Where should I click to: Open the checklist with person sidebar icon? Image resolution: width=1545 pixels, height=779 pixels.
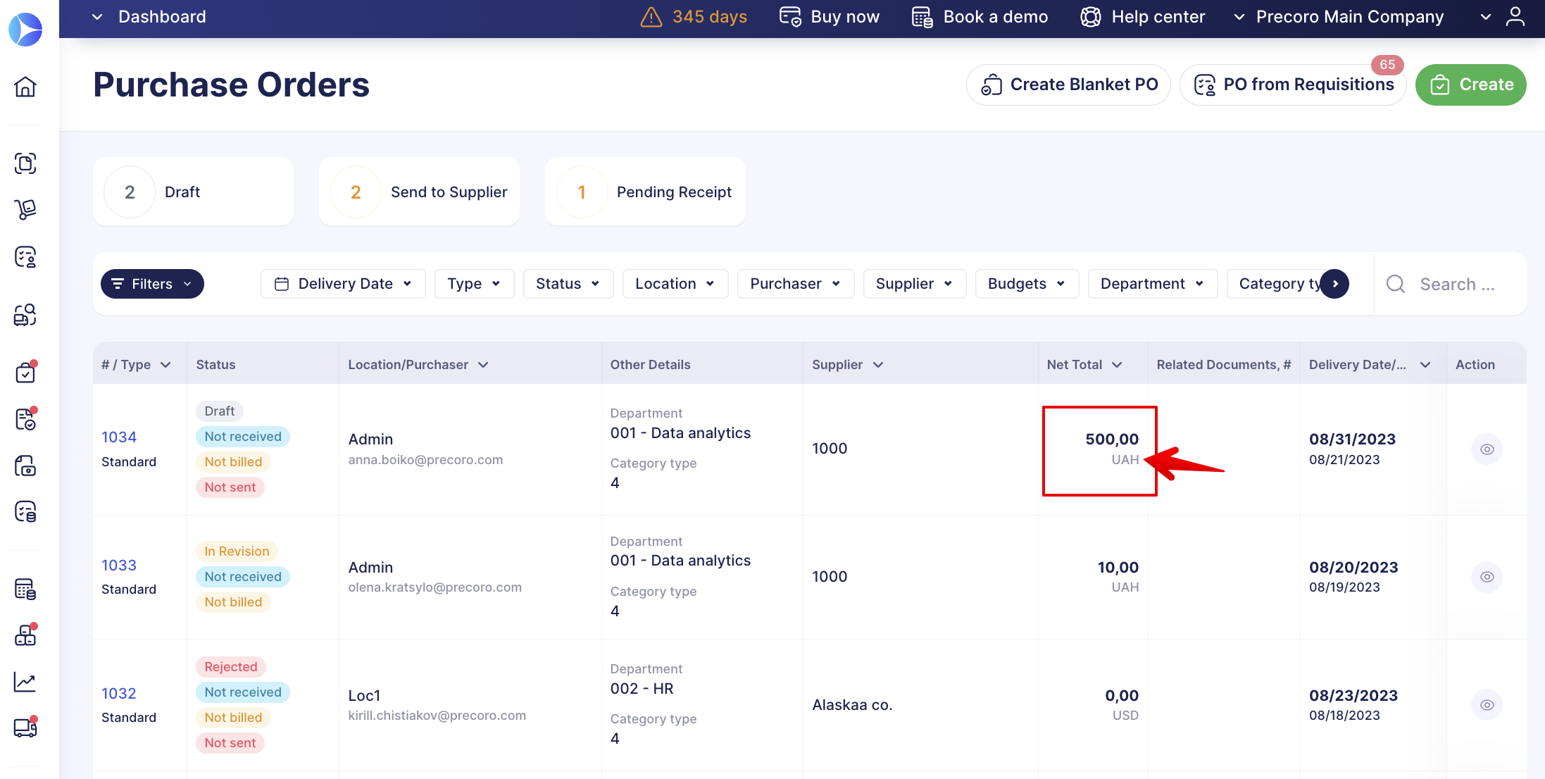(25, 257)
